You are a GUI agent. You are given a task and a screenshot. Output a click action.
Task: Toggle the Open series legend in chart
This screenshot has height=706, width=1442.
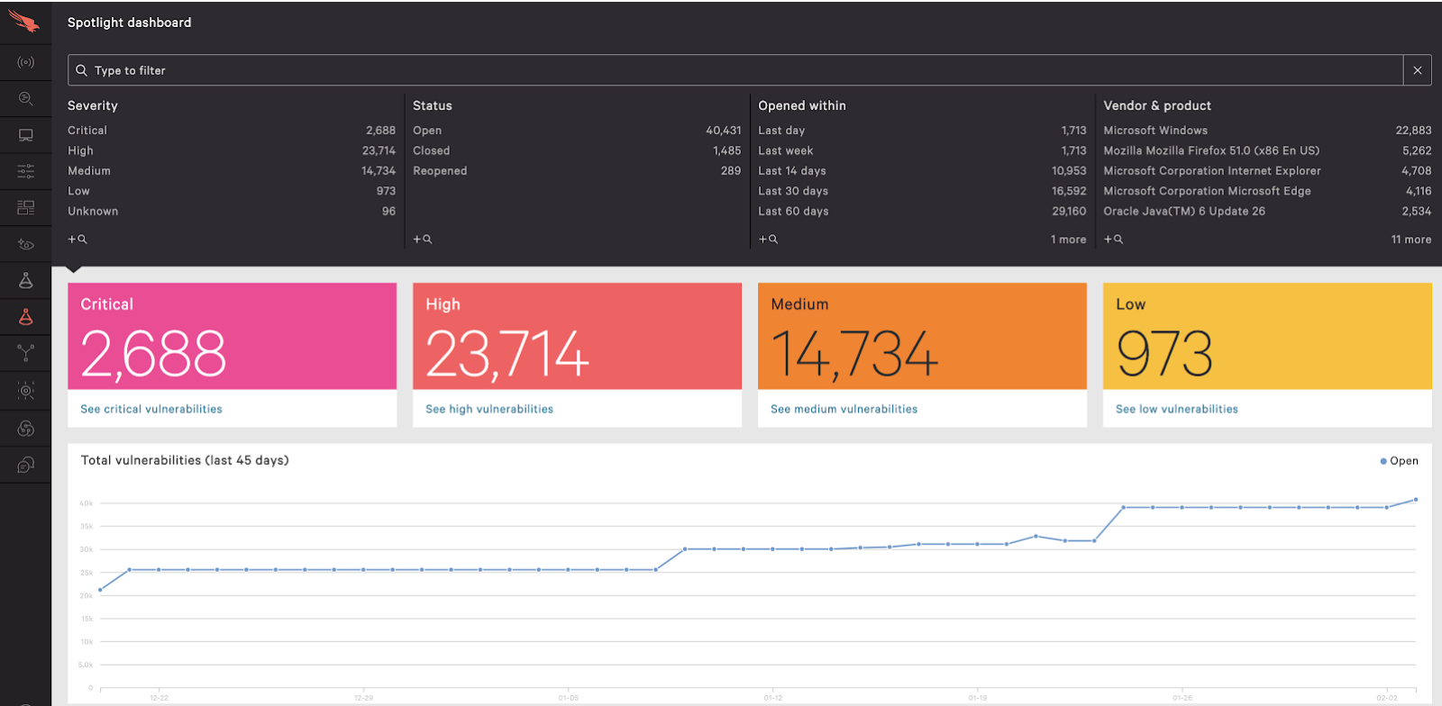pos(1399,461)
